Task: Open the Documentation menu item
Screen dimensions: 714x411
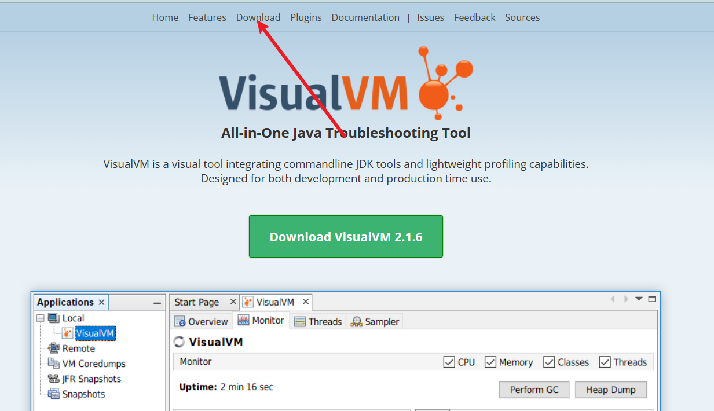Action: click(365, 17)
